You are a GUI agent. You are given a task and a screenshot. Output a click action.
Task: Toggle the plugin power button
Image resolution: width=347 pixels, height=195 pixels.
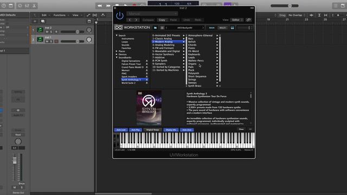120,16
